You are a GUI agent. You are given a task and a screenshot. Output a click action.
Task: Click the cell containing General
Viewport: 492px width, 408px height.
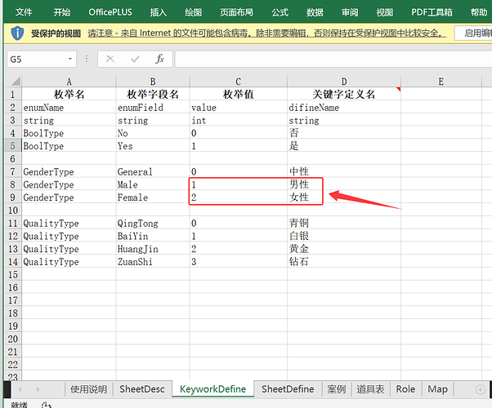tap(153, 171)
